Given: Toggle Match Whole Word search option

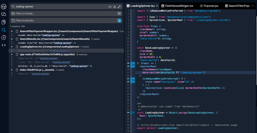Looking at the screenshot, I should [115, 7].
